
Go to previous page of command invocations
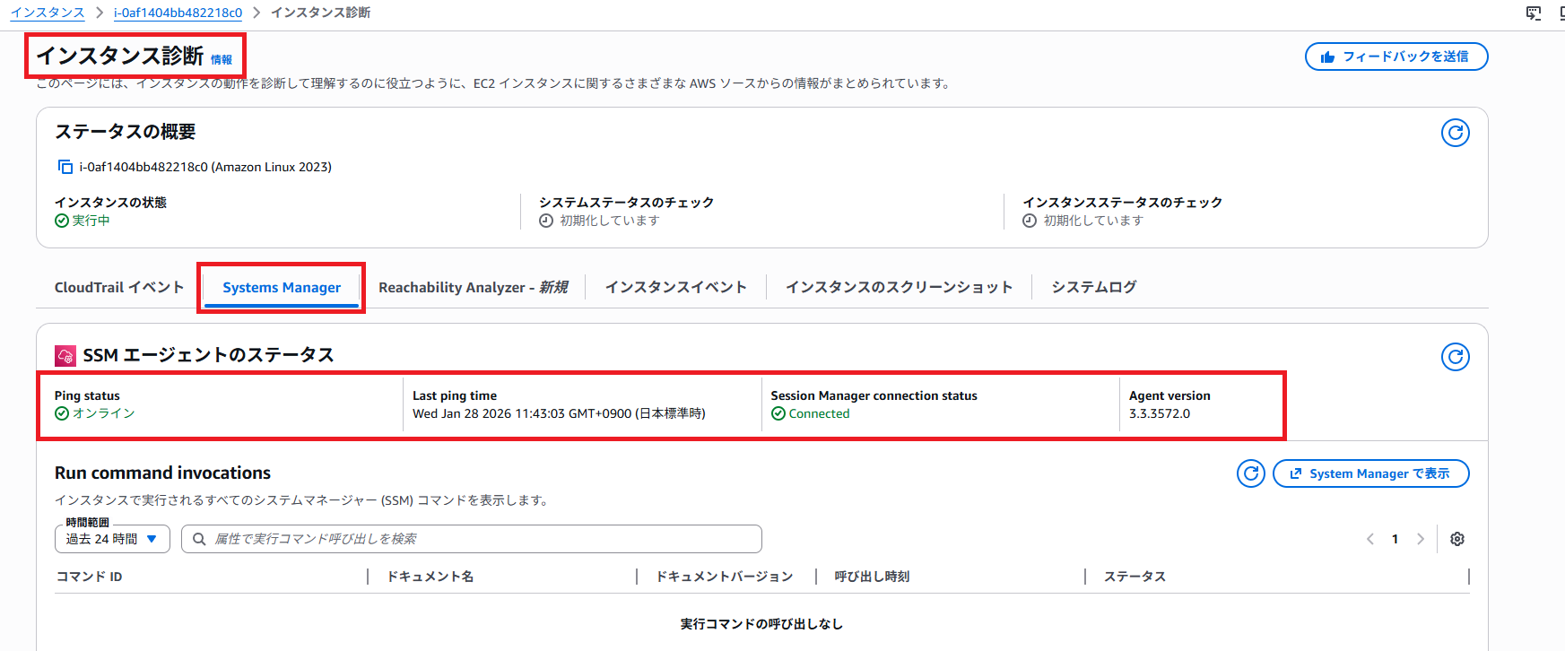1369,539
